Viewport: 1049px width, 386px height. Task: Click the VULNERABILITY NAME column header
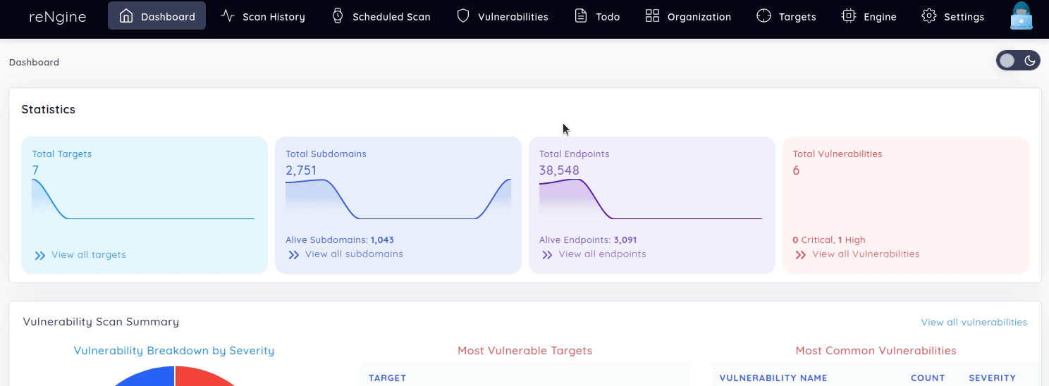click(x=773, y=378)
